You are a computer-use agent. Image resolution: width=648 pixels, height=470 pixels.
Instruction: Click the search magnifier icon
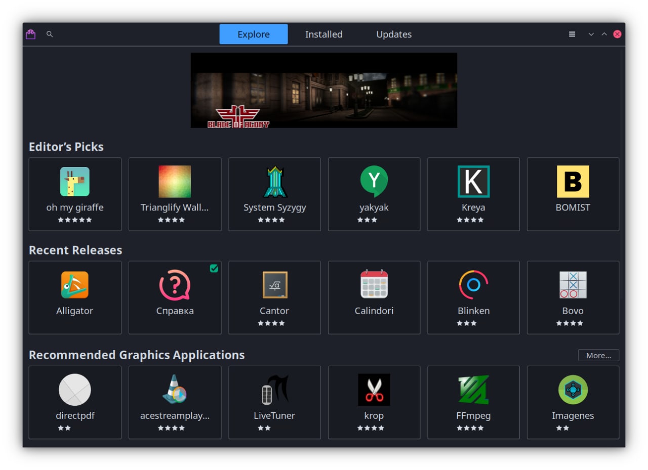(50, 34)
